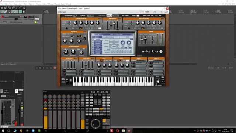This screenshot has width=236, height=133.
Task: Click the Oscillator A1 Volume knob
Action: pos(75,23)
